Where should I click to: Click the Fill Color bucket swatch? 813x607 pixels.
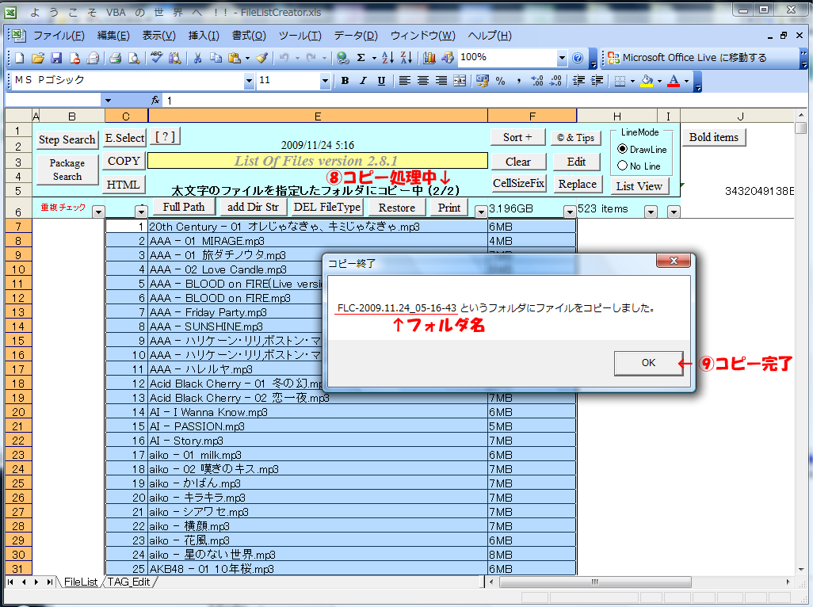point(647,80)
